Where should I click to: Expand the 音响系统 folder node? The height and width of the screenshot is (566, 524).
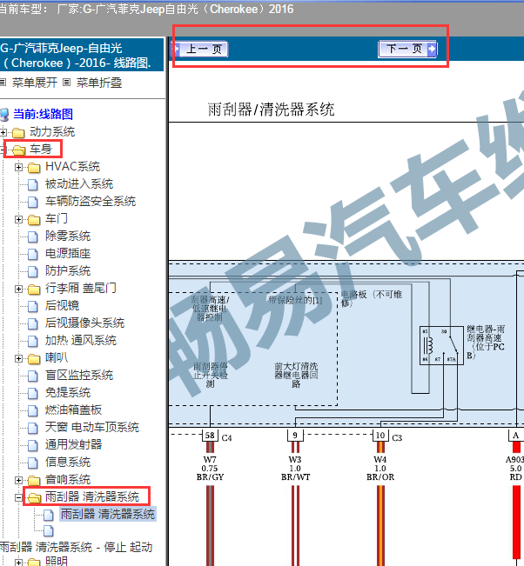point(19,481)
